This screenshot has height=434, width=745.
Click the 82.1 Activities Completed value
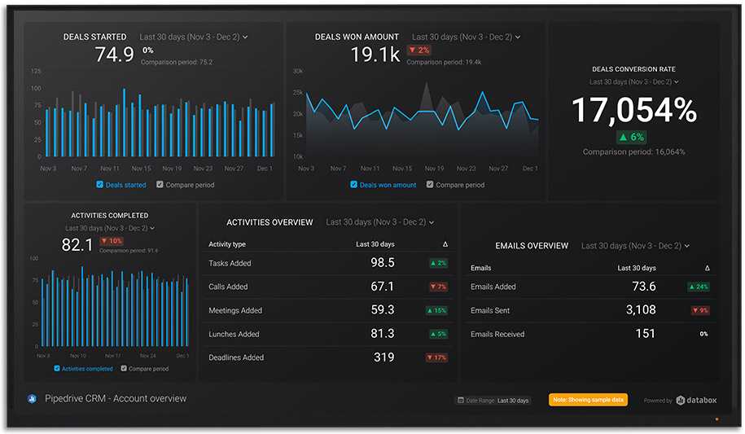tap(77, 245)
